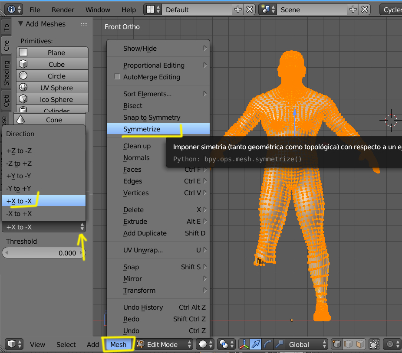The height and width of the screenshot is (353, 402).
Task: Choose Symmetrize from the Mesh menu
Action: pyautogui.click(x=142, y=129)
